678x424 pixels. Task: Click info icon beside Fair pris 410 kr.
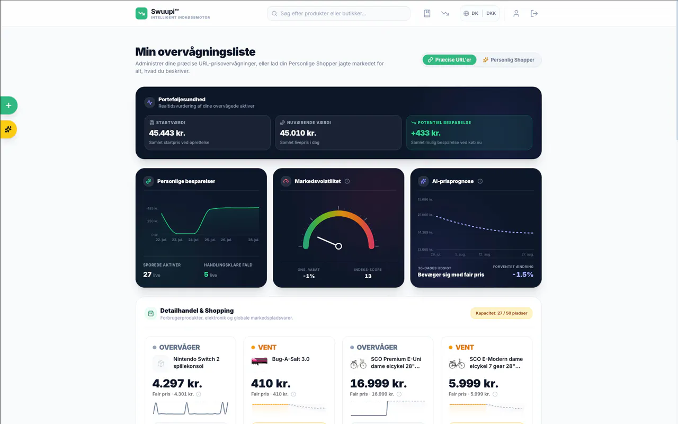(293, 394)
